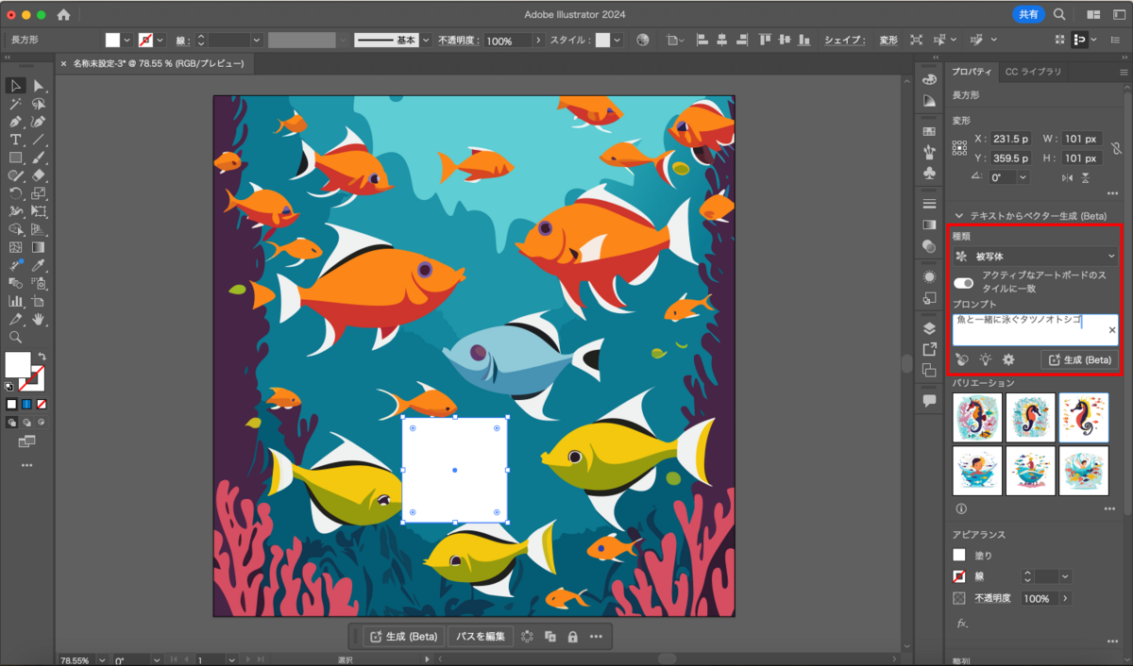1133x666 pixels.
Task: Toggle constrain width and height proportions link
Action: click(x=1115, y=148)
